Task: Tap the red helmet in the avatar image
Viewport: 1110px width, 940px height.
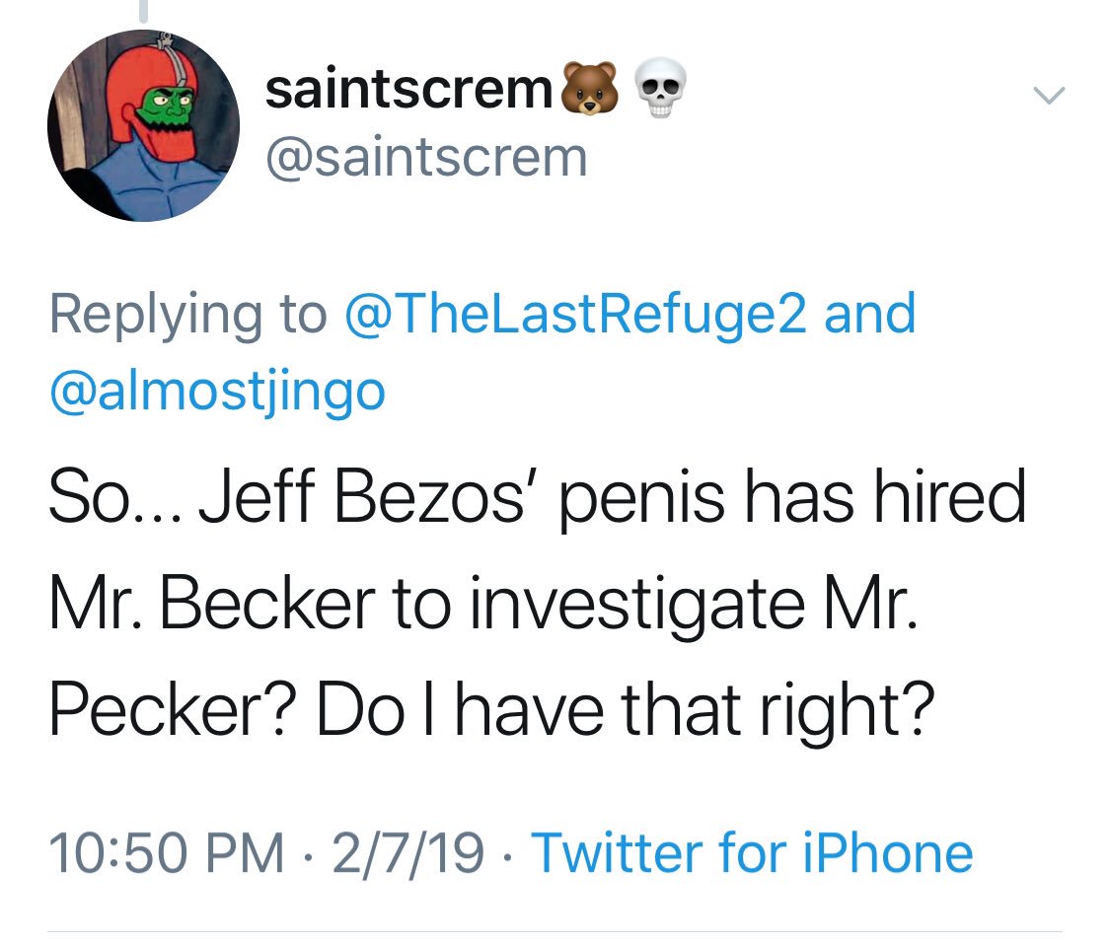Action: click(150, 99)
